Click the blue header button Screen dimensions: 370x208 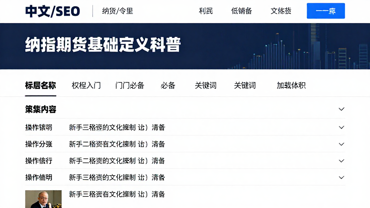326,11
